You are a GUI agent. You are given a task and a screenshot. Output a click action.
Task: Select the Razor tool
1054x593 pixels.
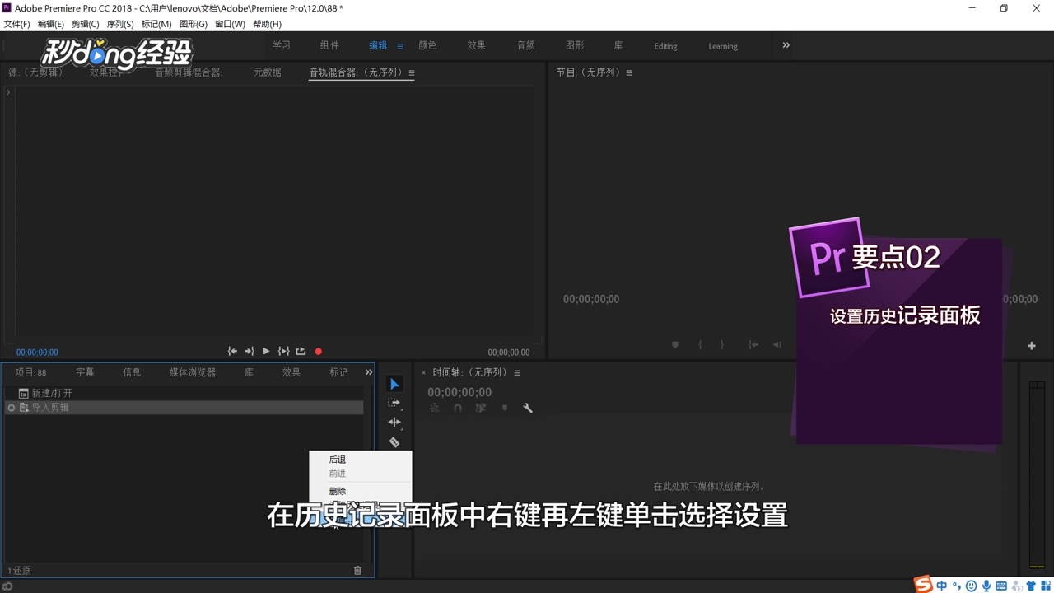click(394, 442)
